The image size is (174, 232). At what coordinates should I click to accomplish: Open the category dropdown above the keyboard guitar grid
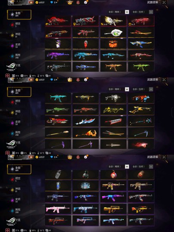tap(119, 89)
